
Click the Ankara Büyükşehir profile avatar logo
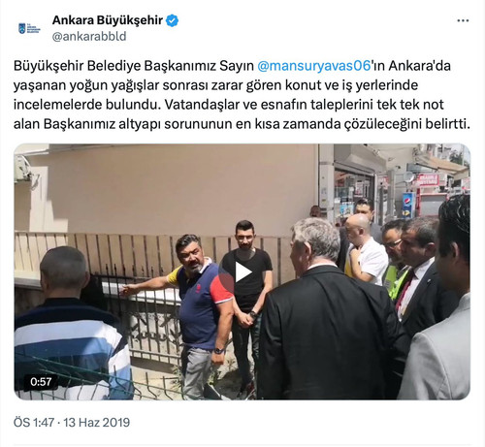29,28
